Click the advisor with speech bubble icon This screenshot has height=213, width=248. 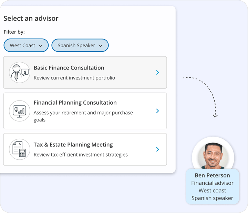click(19, 72)
